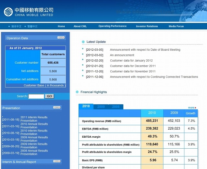Image resolution: width=207 pixels, height=169 pixels.
Task: Click EBITDA margin 49.3% cell
Action: pos(152,136)
